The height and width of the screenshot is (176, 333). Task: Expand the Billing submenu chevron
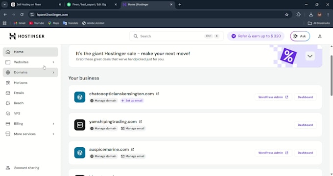[53, 124]
